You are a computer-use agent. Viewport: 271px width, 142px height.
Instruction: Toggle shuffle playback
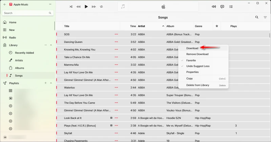tap(71, 6)
